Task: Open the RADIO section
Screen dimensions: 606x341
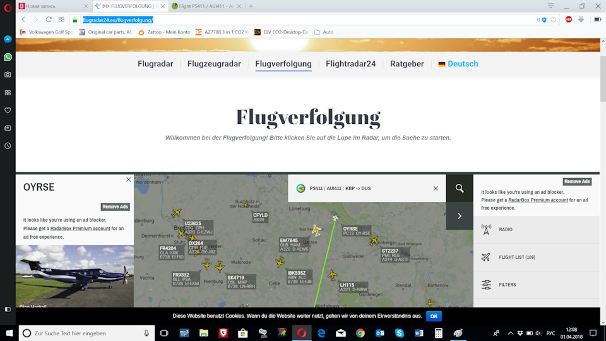Action: pos(537,229)
